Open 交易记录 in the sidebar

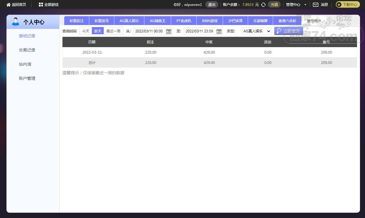27,50
